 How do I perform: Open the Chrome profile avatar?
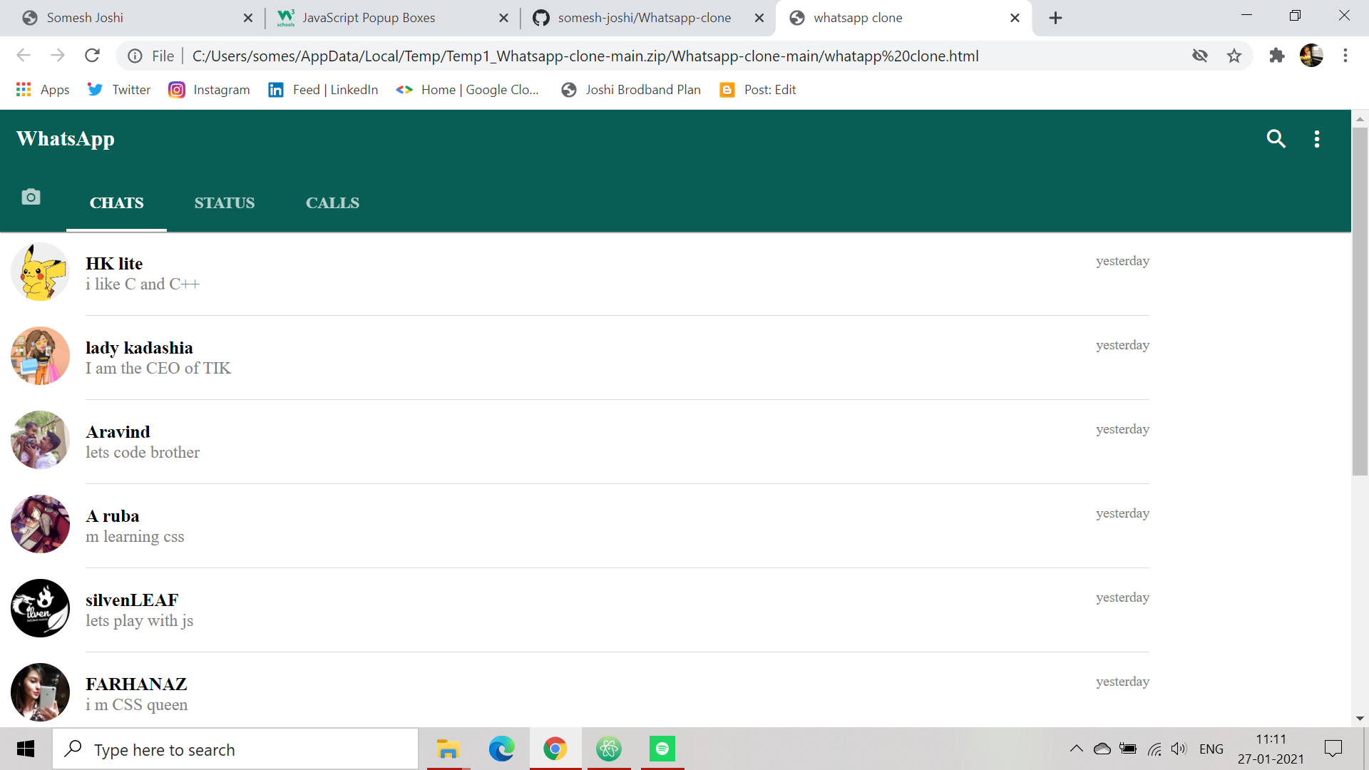coord(1311,56)
